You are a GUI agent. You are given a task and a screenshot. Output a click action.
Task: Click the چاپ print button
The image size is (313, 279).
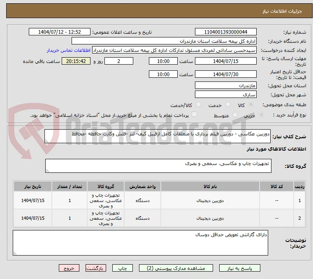(123, 268)
